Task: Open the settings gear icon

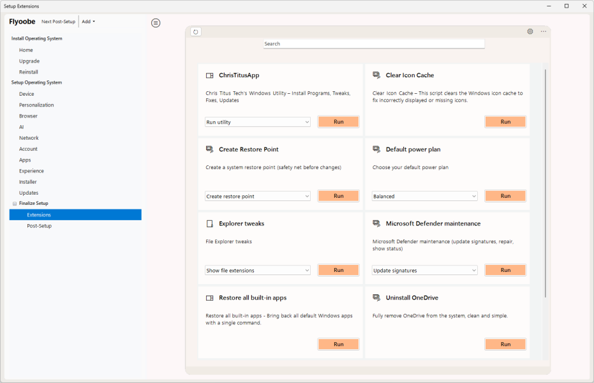Action: 530,31
